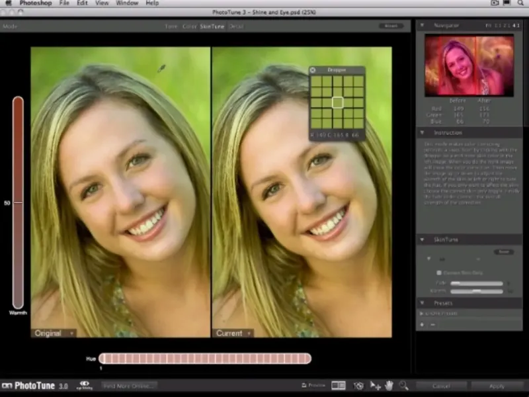
Task: Expand the preset folder in Presets list
Action: 421,314
